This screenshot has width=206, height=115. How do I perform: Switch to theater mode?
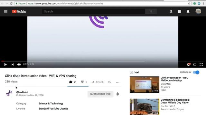195,65
